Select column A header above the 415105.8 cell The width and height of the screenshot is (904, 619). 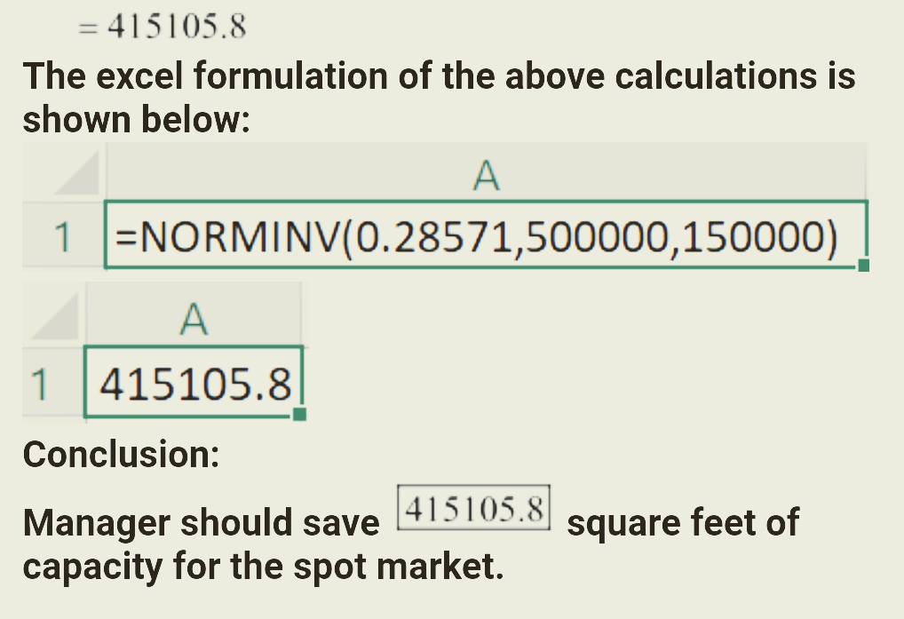(194, 319)
